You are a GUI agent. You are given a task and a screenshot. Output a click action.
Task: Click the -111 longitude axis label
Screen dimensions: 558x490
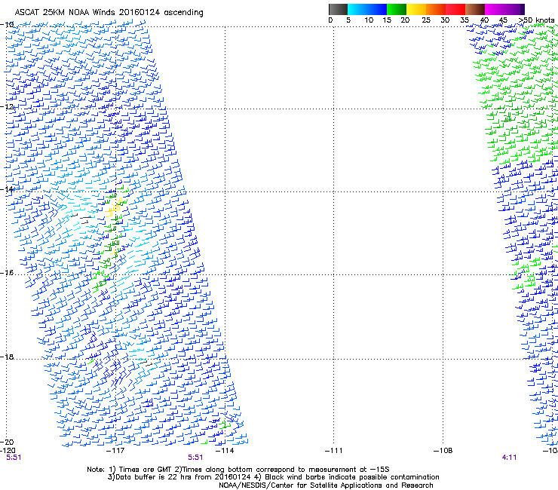334,451
